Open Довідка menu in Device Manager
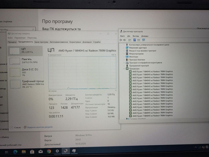 point(145,36)
